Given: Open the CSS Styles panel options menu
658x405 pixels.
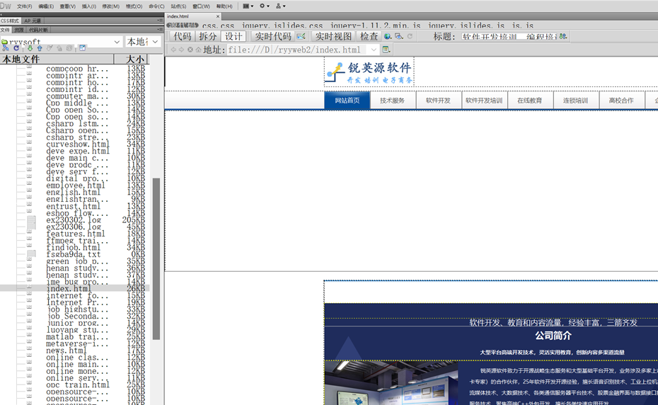Looking at the screenshot, I should pos(160,20).
